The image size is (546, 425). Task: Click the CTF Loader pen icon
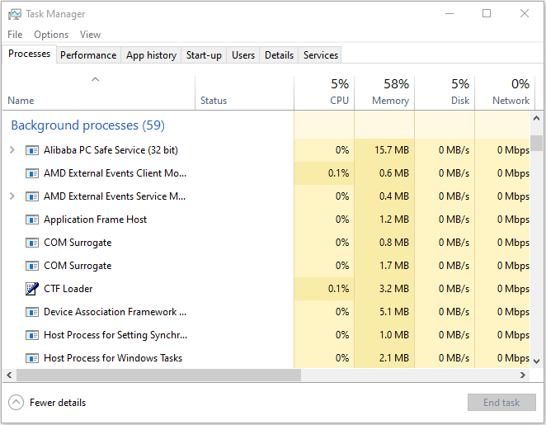32,289
